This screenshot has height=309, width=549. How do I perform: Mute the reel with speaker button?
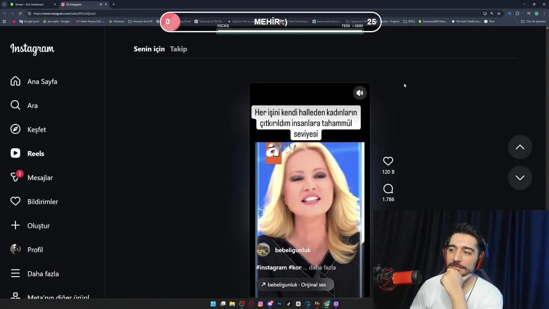coord(360,93)
